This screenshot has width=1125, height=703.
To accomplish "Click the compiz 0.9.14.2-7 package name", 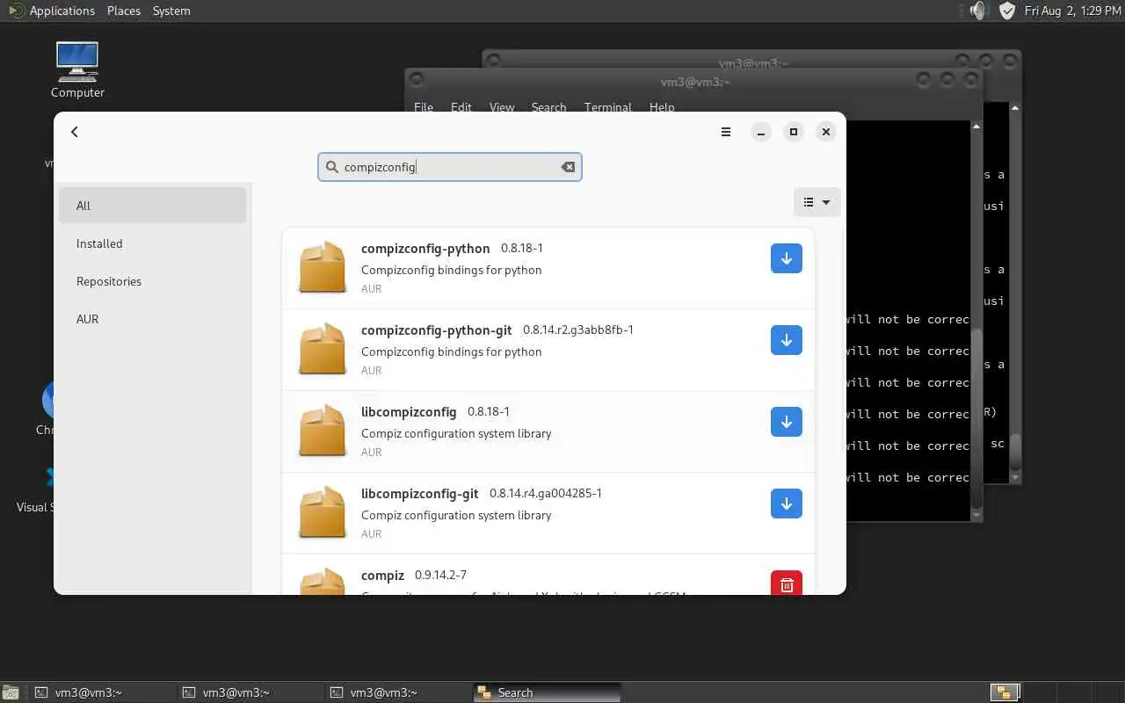I will pos(382,576).
